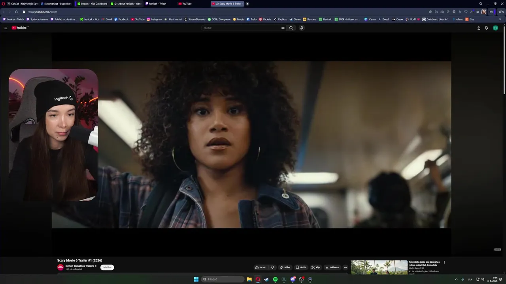The image size is (506, 284).
Task: Open Rotten Tomatoes Trailers channel avatar
Action: tap(60, 267)
